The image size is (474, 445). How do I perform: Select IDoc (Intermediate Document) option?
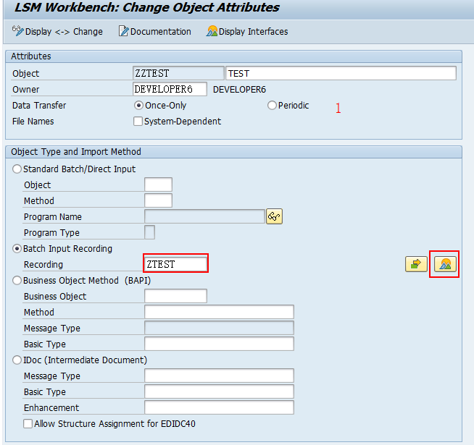tap(17, 360)
